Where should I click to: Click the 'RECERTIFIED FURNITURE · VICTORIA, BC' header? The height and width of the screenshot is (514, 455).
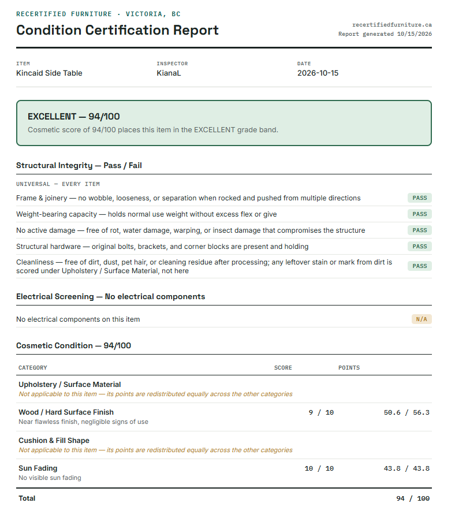point(98,14)
